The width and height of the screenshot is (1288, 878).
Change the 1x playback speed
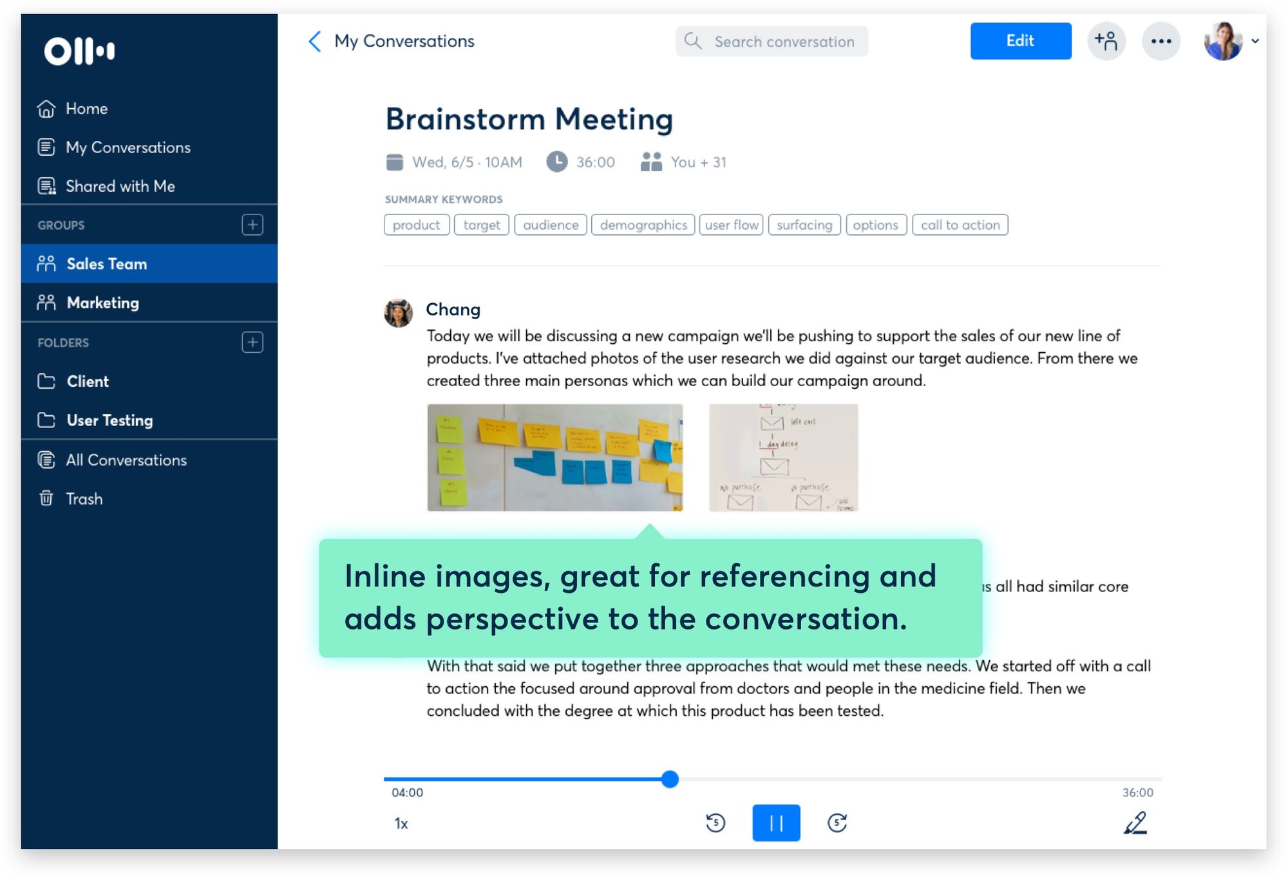click(x=401, y=823)
